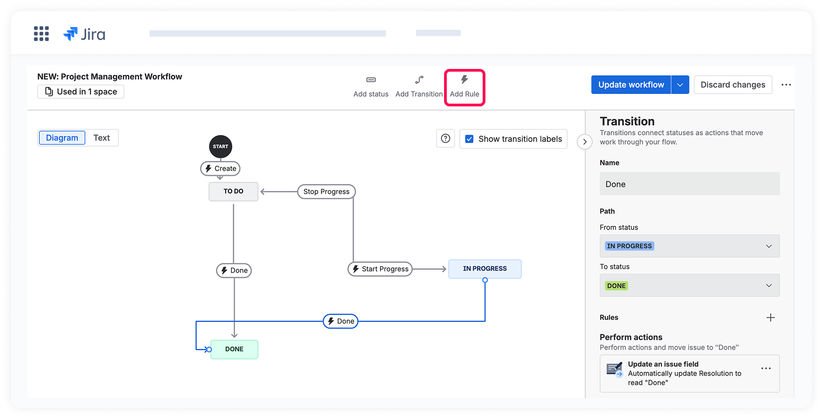Click the plus icon beside Rules
823x419 pixels.
tap(771, 318)
